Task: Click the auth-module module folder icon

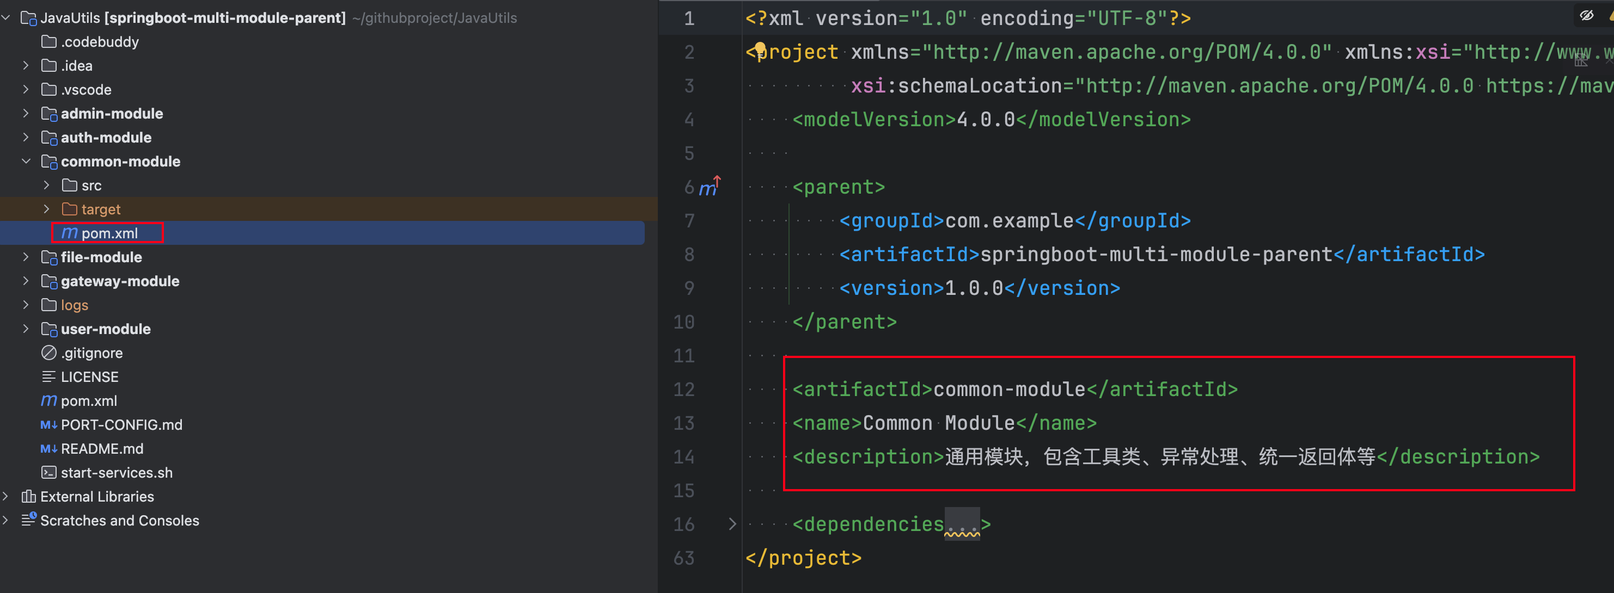Action: [49, 137]
